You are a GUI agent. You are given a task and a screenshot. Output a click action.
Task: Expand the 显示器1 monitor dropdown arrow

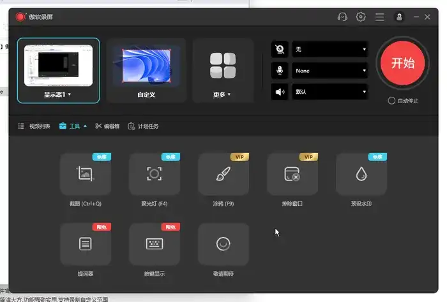pos(70,94)
